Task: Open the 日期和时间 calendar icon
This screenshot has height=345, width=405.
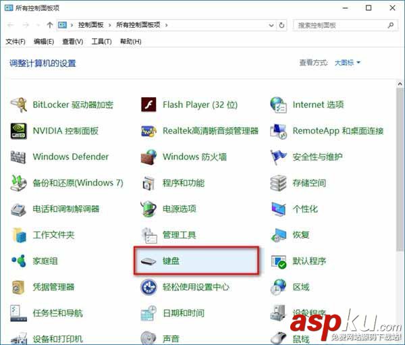Action: [148, 313]
